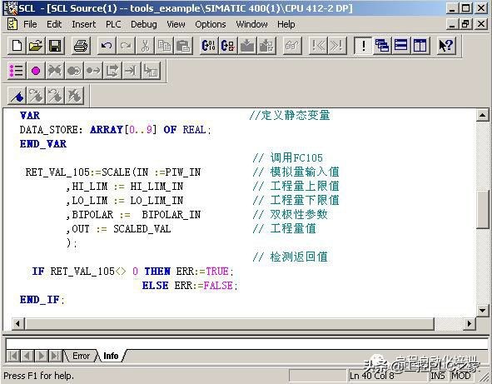The image size is (492, 384).
Task: Click the delete all breakpoints icon
Action: point(55,71)
